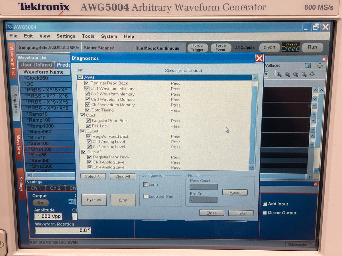Open the View menu
This screenshot has width=342, height=256.
44,36
